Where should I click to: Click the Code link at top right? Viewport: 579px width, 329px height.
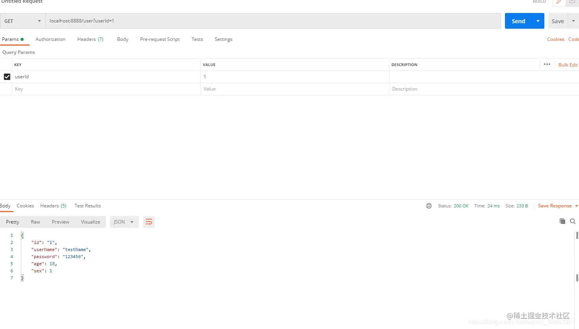point(573,39)
